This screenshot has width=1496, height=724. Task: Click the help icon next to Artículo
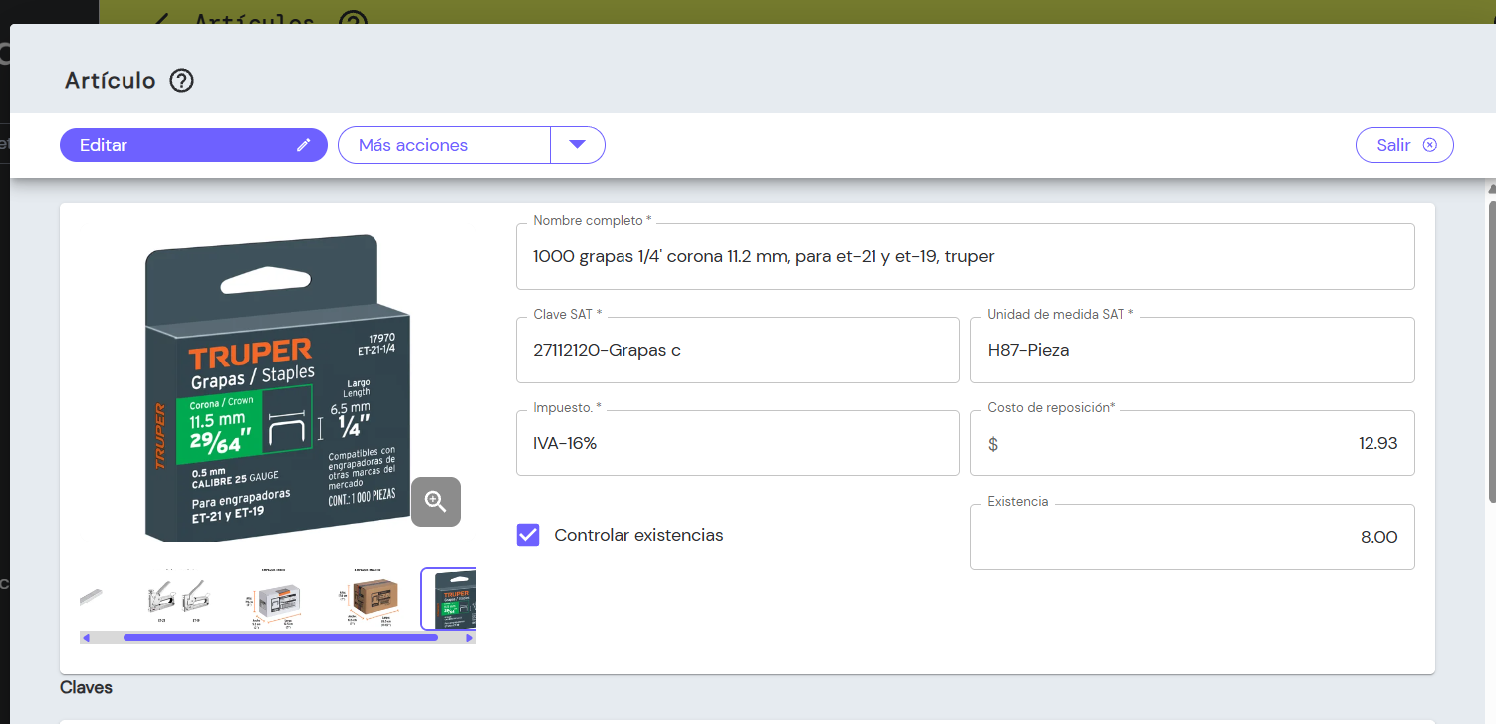click(x=181, y=81)
